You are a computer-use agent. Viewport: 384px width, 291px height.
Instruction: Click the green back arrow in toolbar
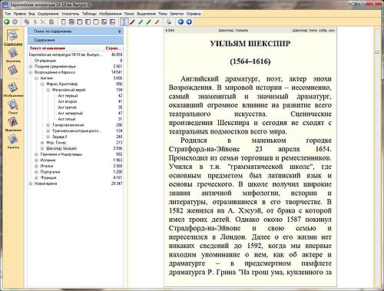(x=7, y=22)
